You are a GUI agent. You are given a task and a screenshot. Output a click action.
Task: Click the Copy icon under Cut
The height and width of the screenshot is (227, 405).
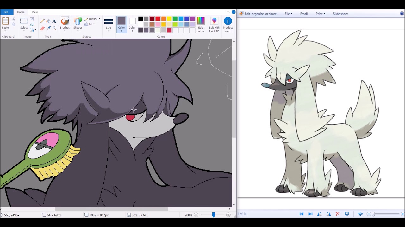pyautogui.click(x=13, y=24)
